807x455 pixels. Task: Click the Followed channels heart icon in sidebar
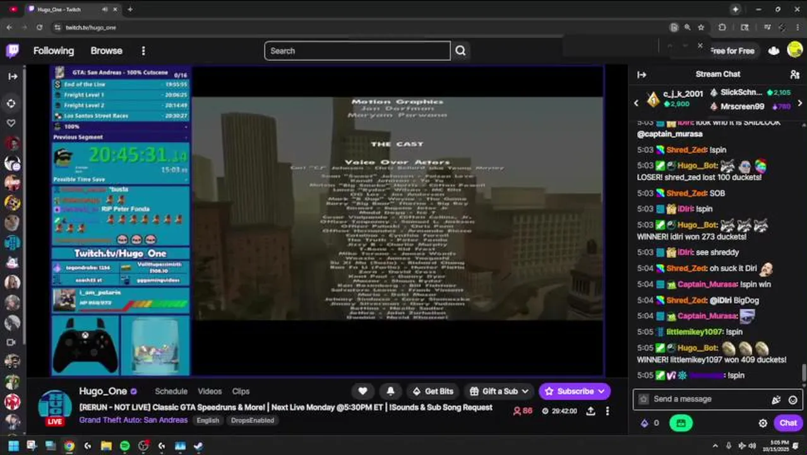click(x=11, y=123)
